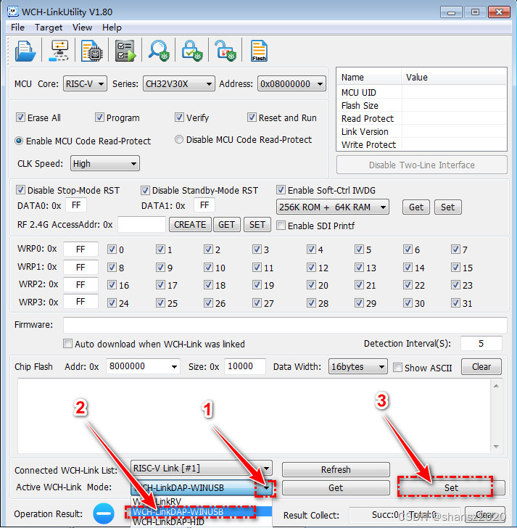Choose WCH-LinkDAP-WINUSB from the mode list

click(x=202, y=511)
